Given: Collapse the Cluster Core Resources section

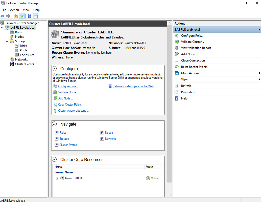Looking at the screenshot, I should pyautogui.click(x=54, y=159).
